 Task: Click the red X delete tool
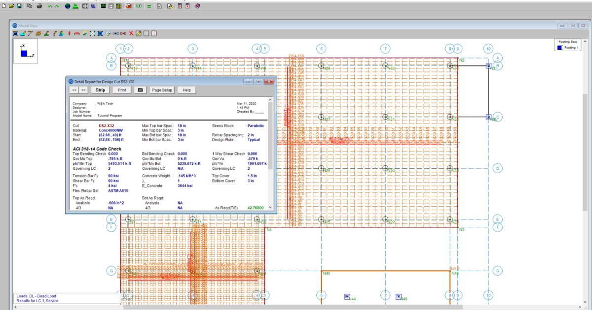coord(131,33)
